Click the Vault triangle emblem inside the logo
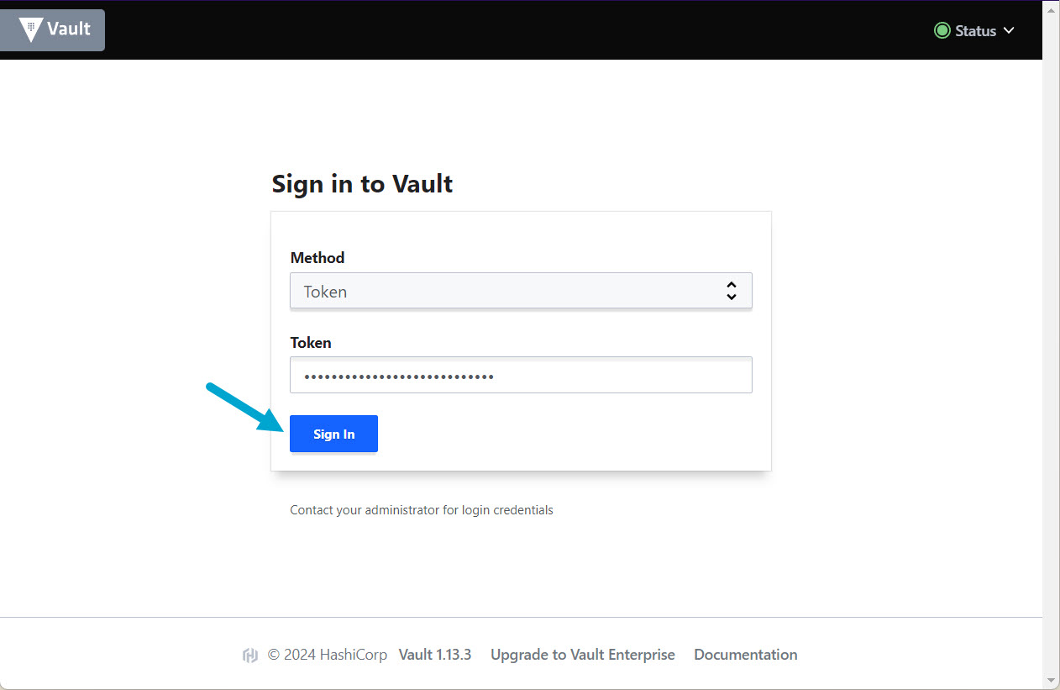 (x=30, y=29)
